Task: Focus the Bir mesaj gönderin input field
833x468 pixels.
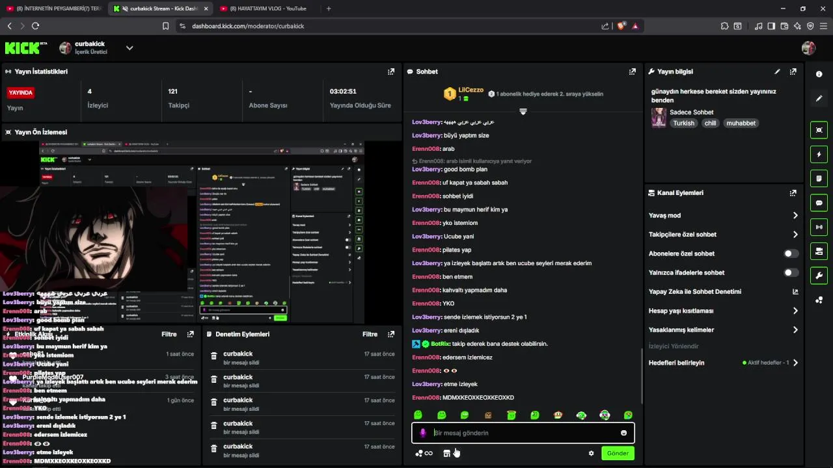Action: (523, 433)
